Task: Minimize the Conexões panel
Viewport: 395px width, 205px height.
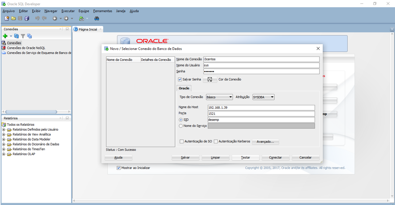Action: coord(67,29)
